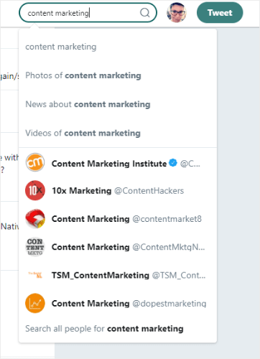Image resolution: width=260 pixels, height=359 pixels.
Task: Open the @ContentHackers handle result
Action: [x=149, y=191]
